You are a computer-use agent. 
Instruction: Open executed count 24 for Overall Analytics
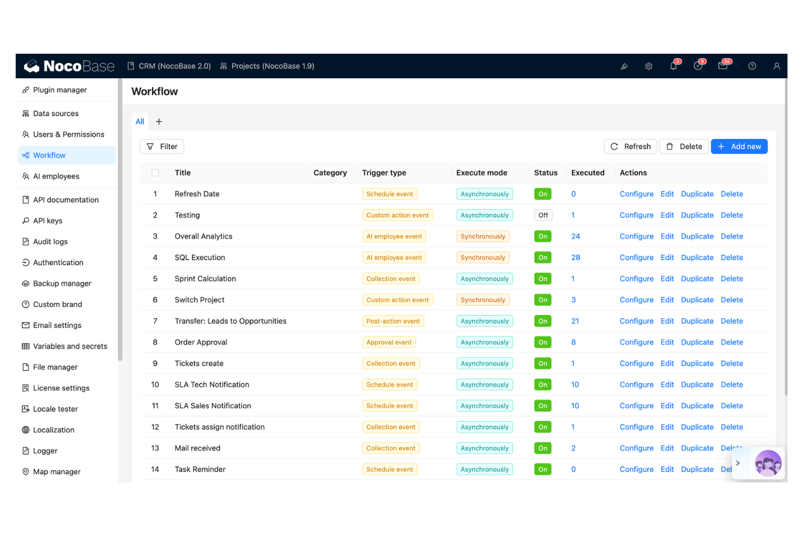576,236
